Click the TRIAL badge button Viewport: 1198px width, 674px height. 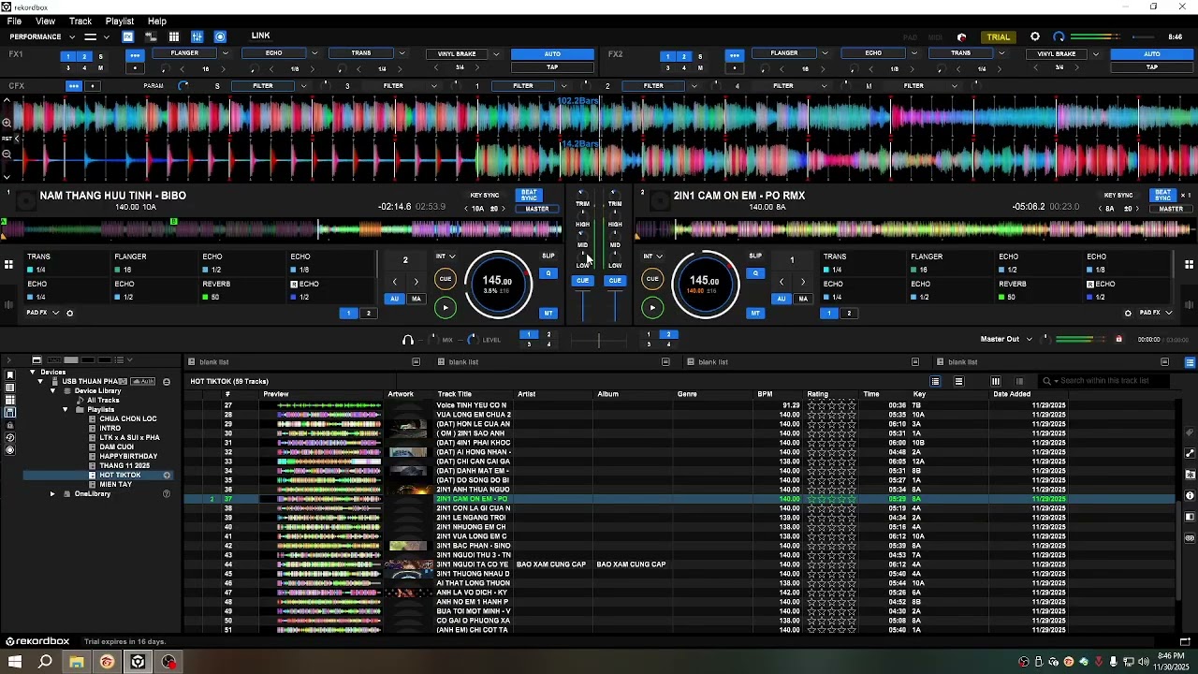click(x=999, y=37)
